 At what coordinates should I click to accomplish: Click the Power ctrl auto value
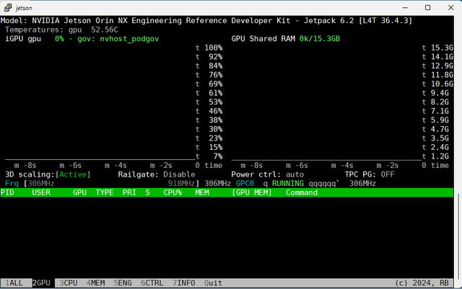pyautogui.click(x=295, y=174)
